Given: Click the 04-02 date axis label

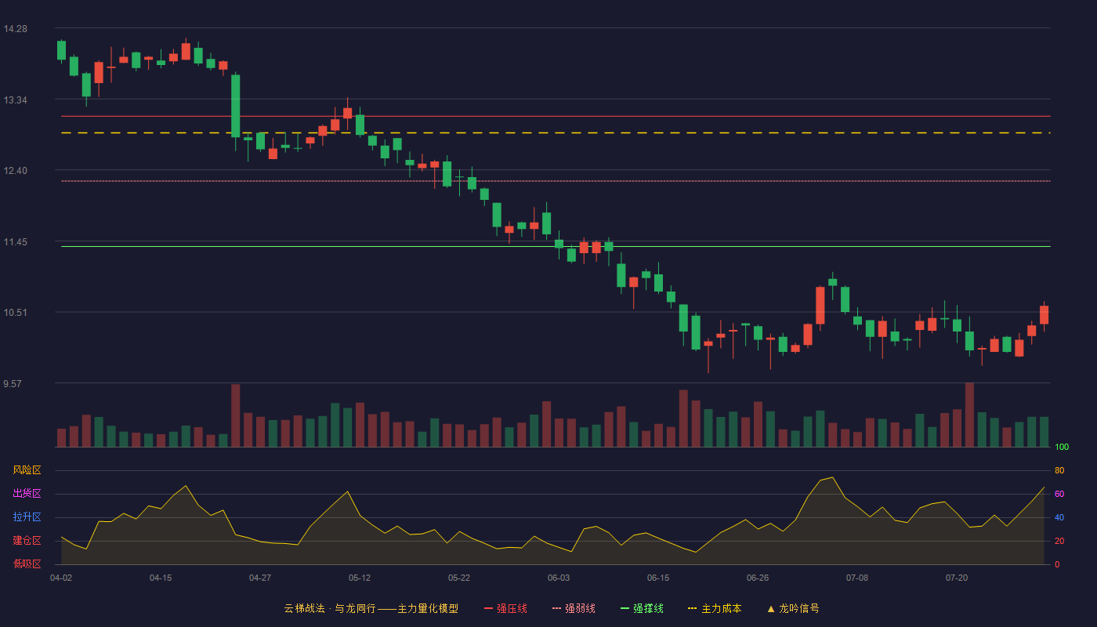Looking at the screenshot, I should [61, 578].
